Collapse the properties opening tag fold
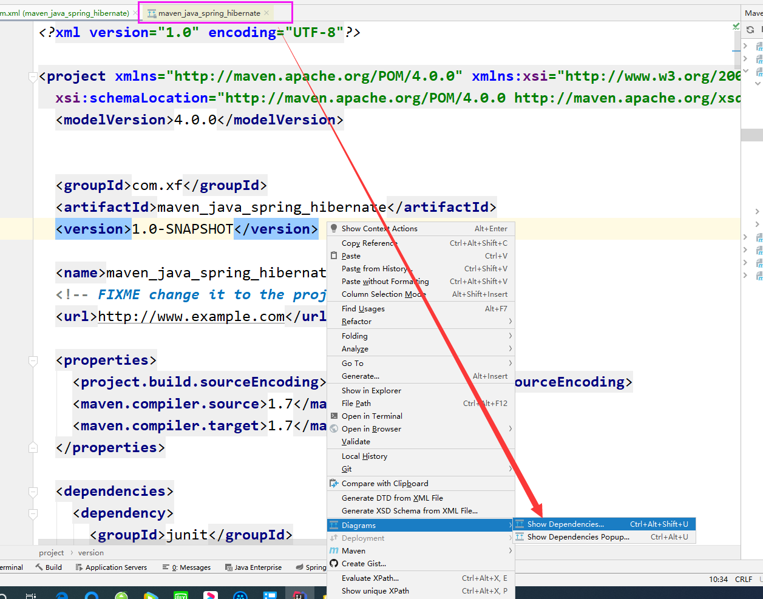The image size is (763, 599). click(x=33, y=361)
